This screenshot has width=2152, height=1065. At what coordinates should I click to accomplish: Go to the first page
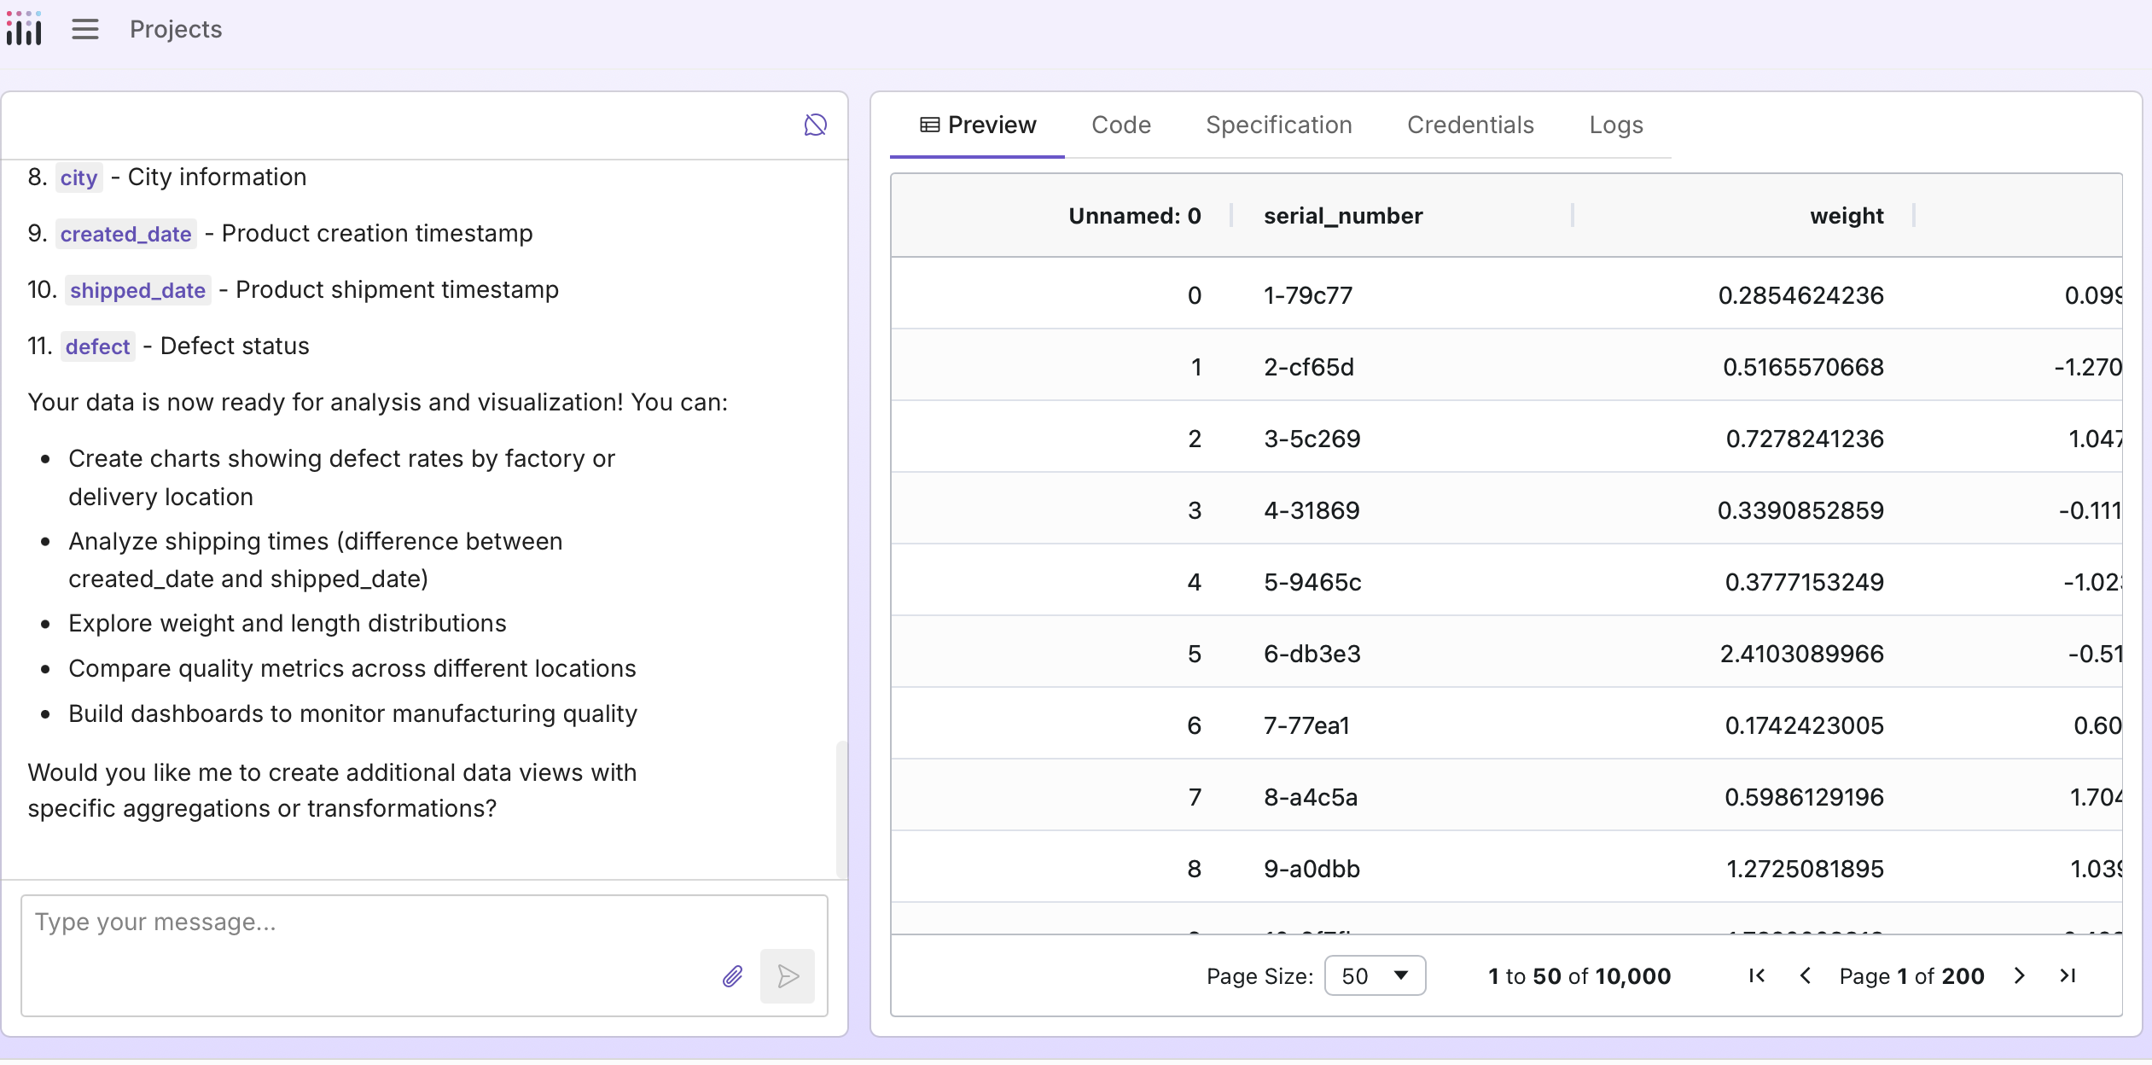[1757, 976]
